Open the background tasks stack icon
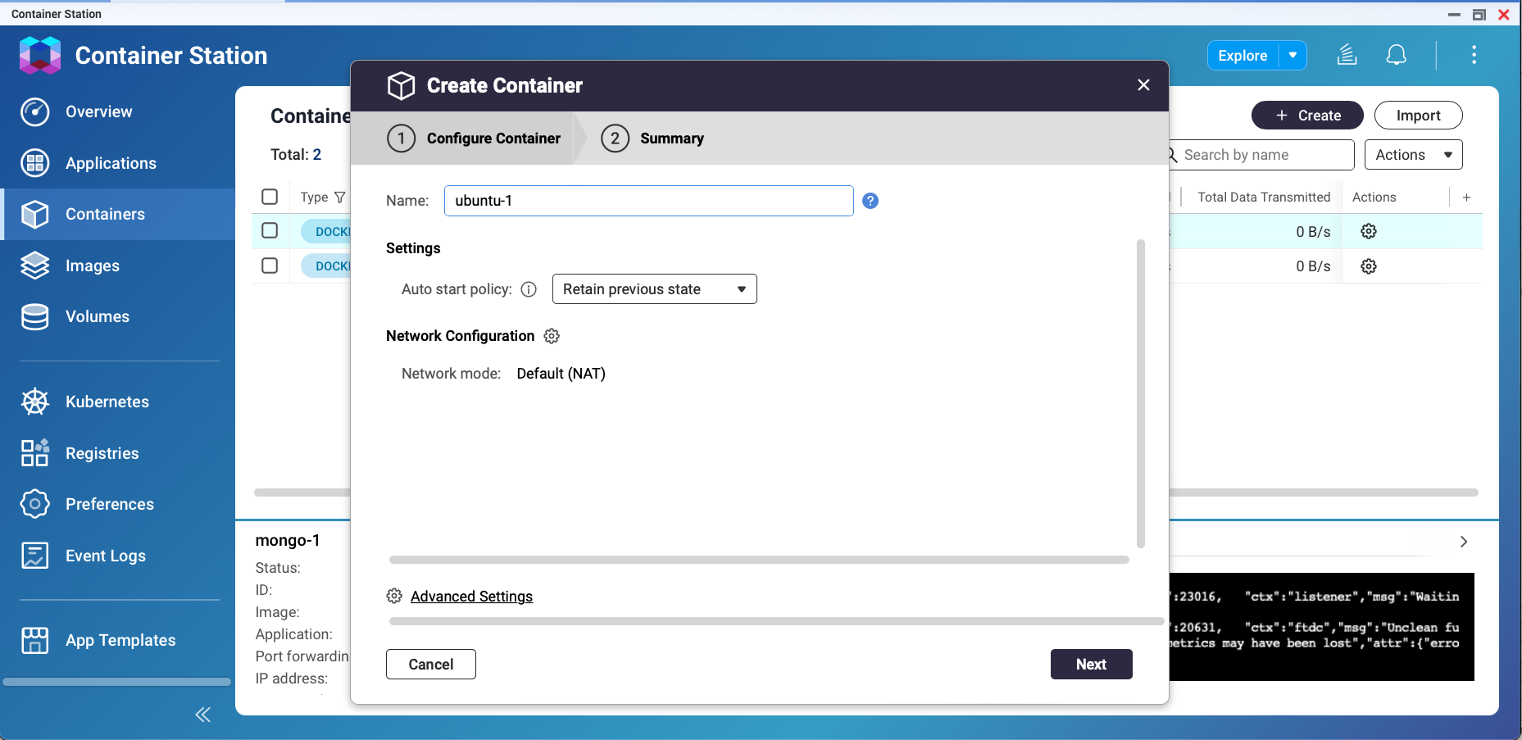1522x740 pixels. [1347, 55]
